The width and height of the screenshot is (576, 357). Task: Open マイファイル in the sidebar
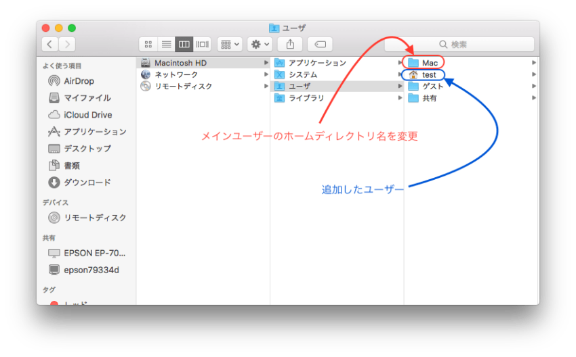[79, 98]
